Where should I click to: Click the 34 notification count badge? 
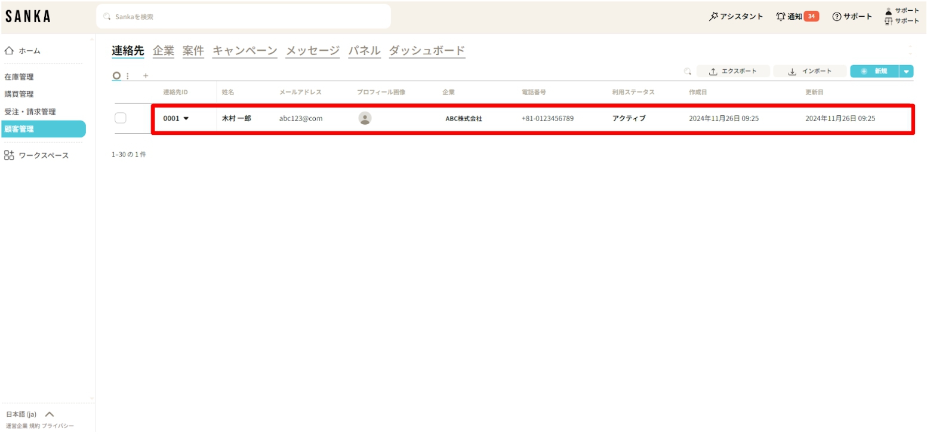[811, 16]
